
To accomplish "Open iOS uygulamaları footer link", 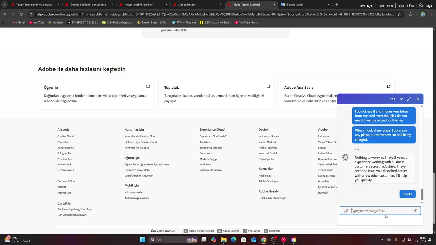I will tap(134, 192).
